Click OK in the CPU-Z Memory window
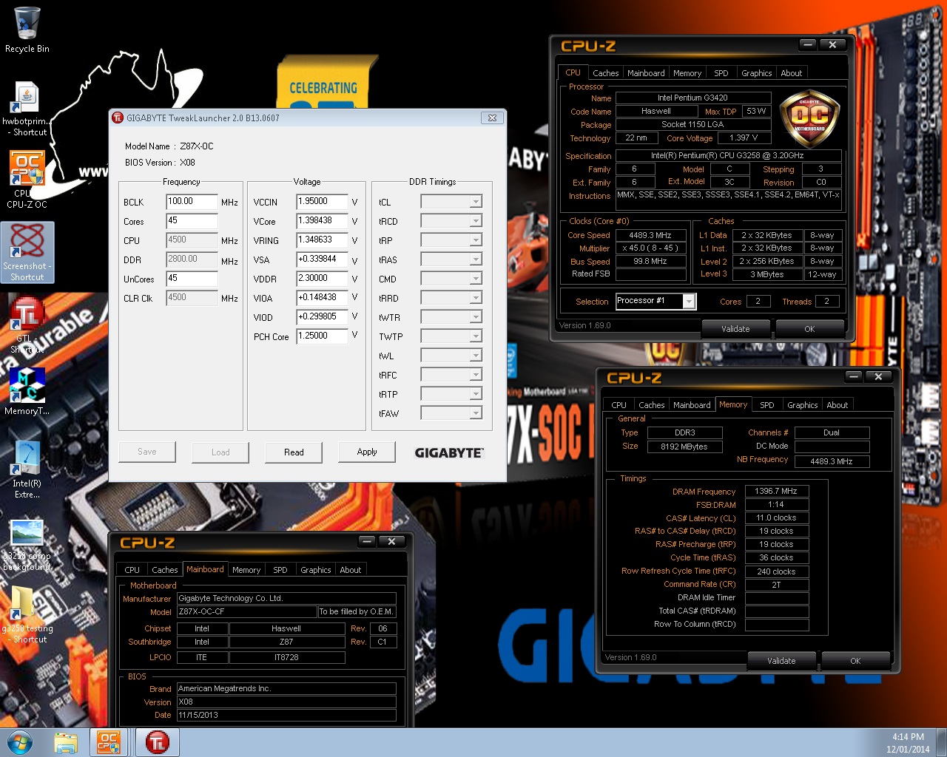The image size is (947, 757). [x=855, y=661]
